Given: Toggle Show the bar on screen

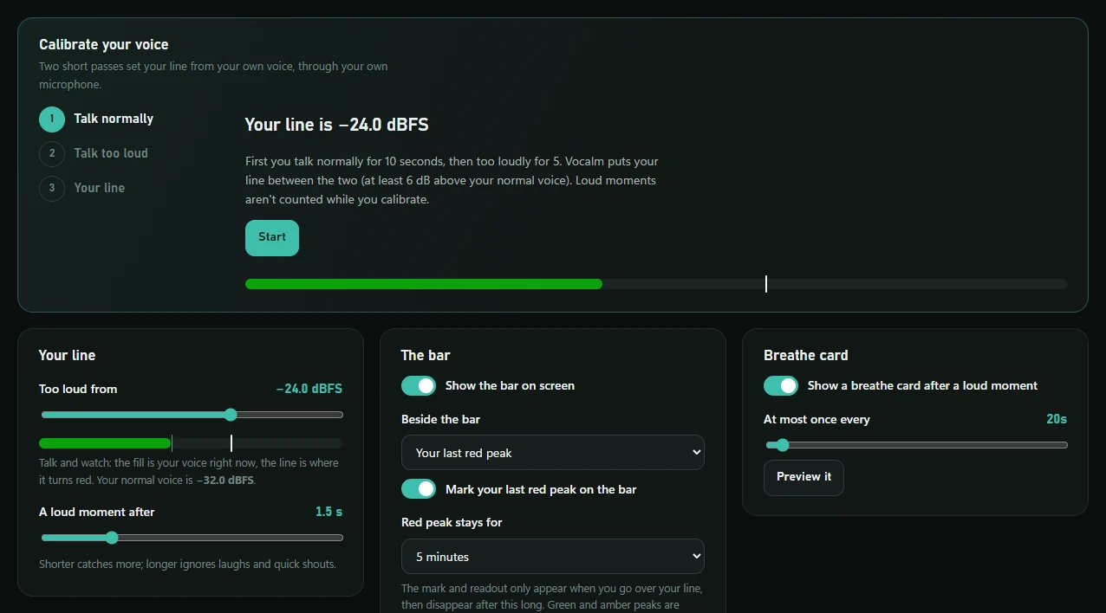Looking at the screenshot, I should click(419, 385).
